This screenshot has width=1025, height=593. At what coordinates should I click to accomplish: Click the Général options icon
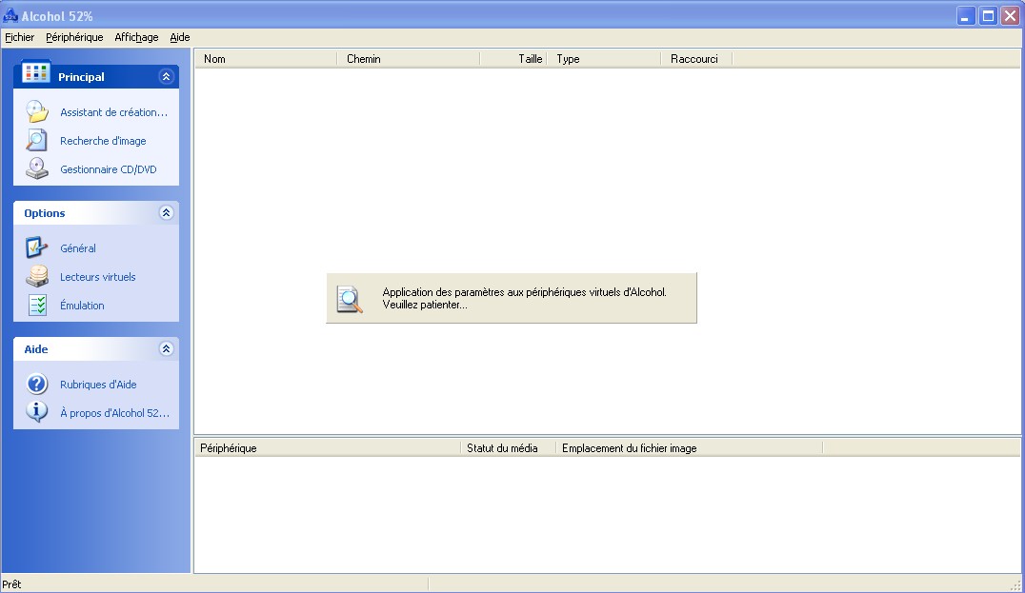tap(36, 247)
